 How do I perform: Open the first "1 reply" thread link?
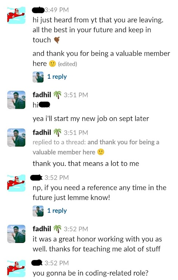[57, 77]
